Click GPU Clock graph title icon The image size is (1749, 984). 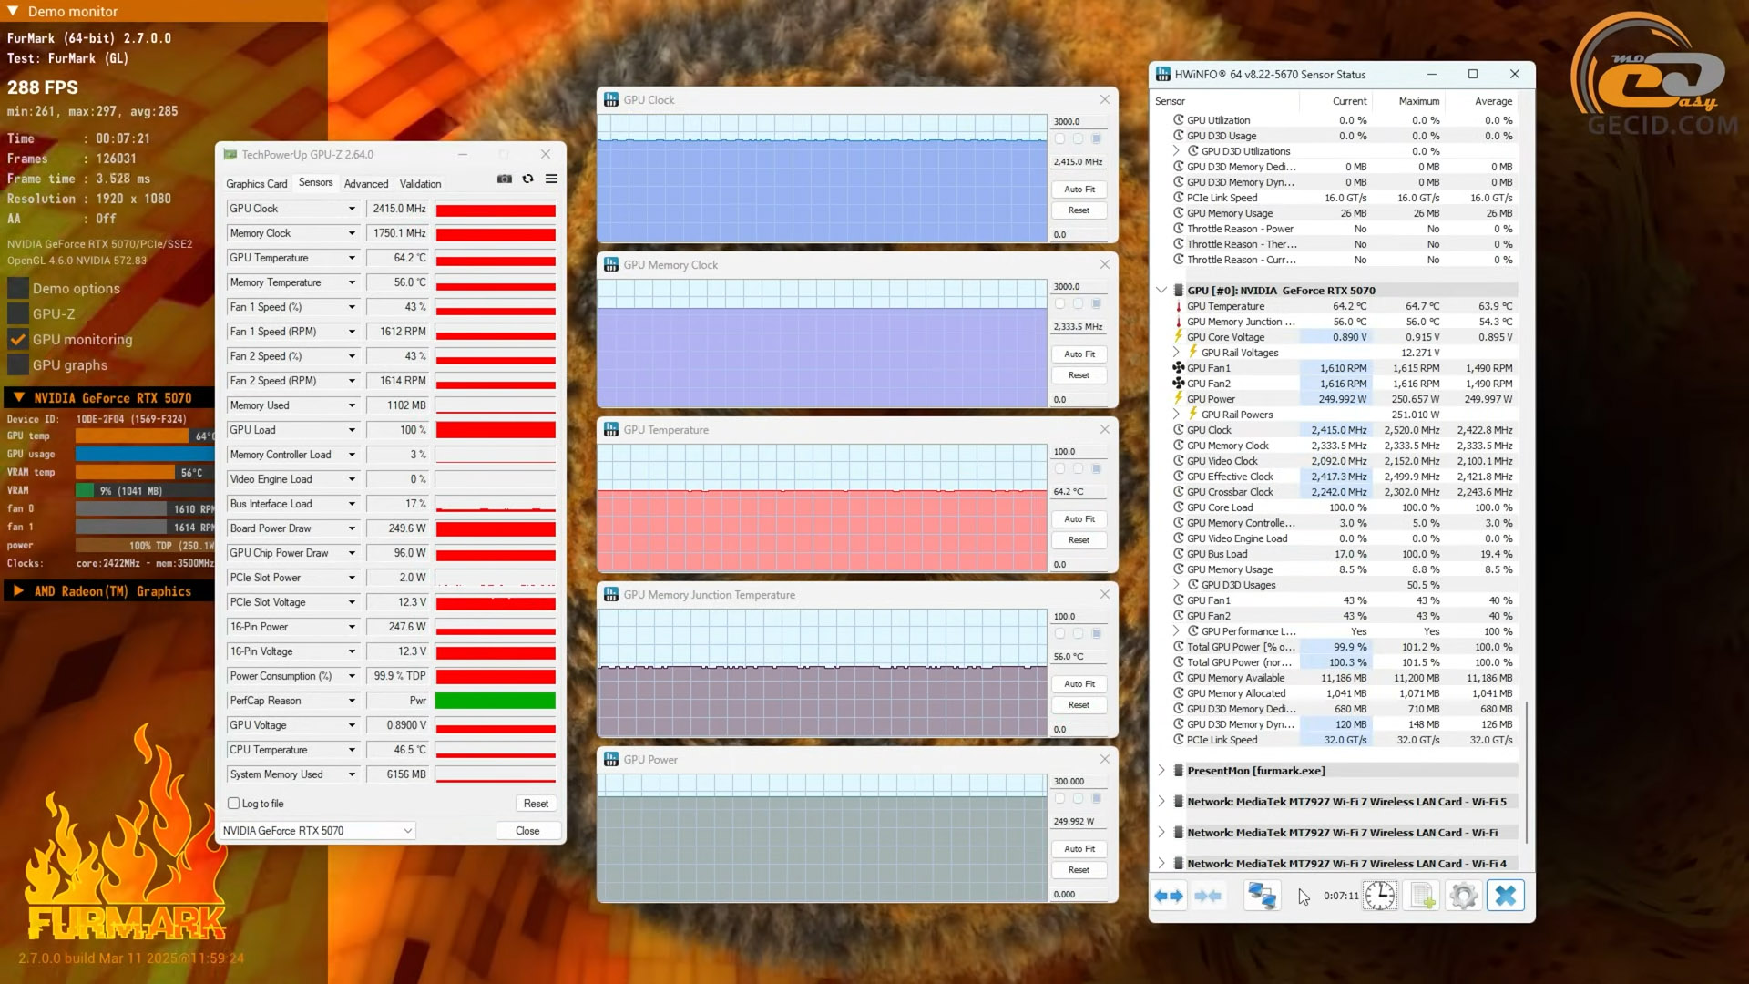[611, 99]
